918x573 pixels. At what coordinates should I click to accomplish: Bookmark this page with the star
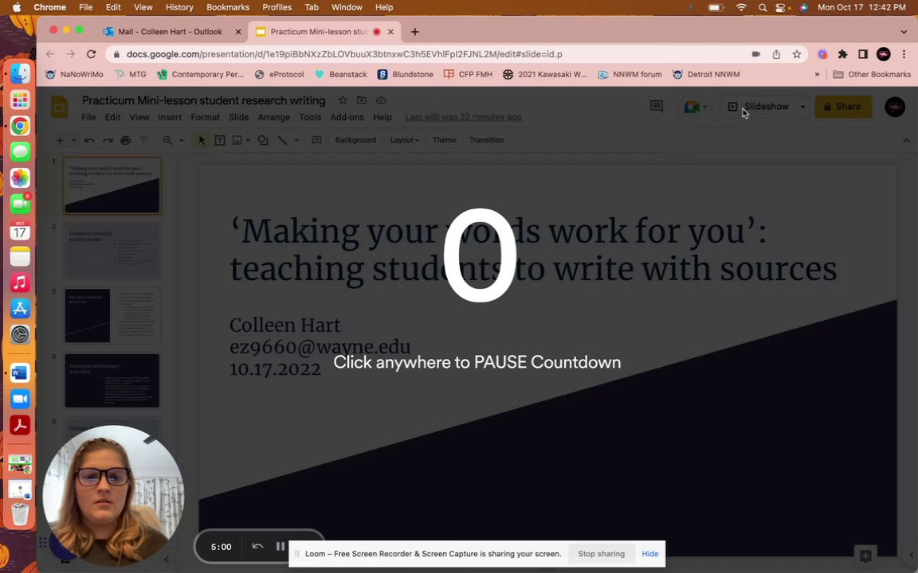click(x=797, y=54)
